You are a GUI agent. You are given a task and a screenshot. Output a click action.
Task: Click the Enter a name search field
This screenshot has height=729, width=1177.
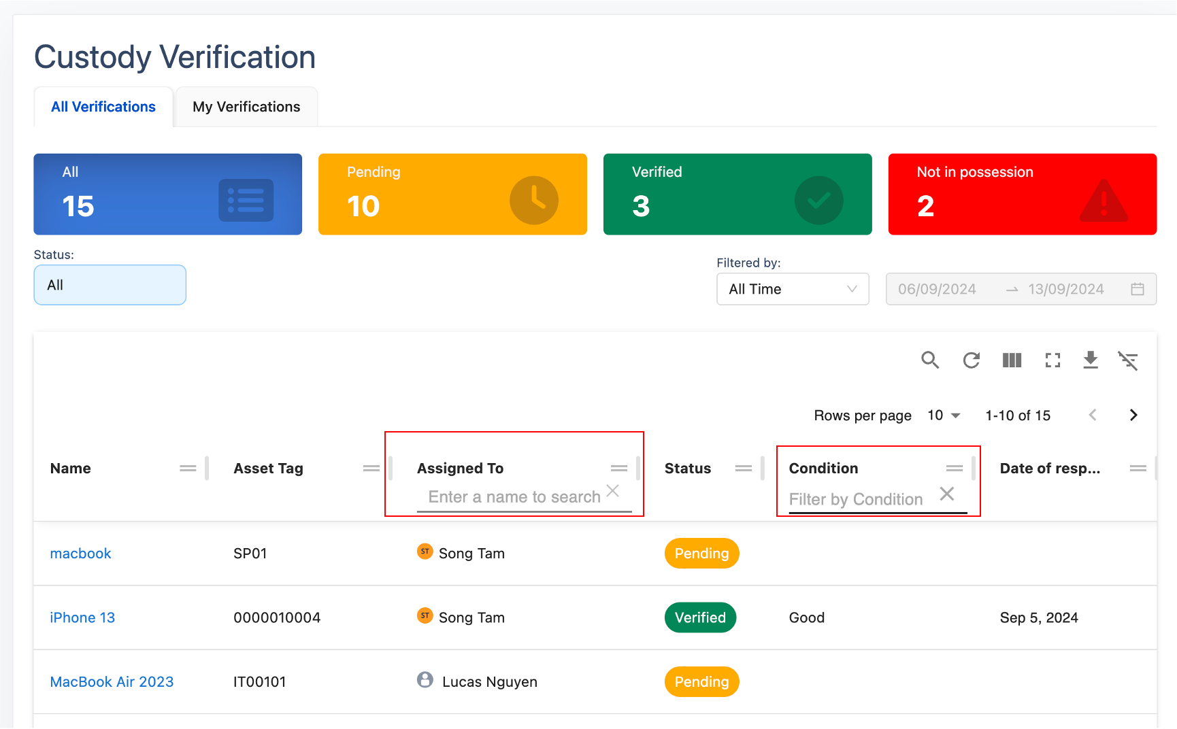click(514, 497)
